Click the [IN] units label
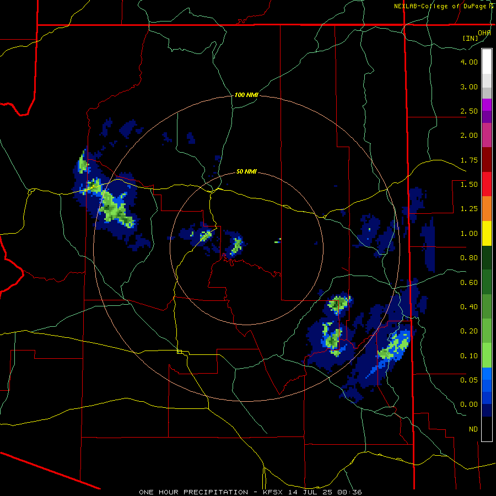This screenshot has width=496, height=496. click(x=471, y=38)
